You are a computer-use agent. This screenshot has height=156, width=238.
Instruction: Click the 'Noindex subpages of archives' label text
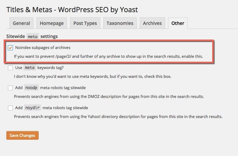tap(43, 47)
